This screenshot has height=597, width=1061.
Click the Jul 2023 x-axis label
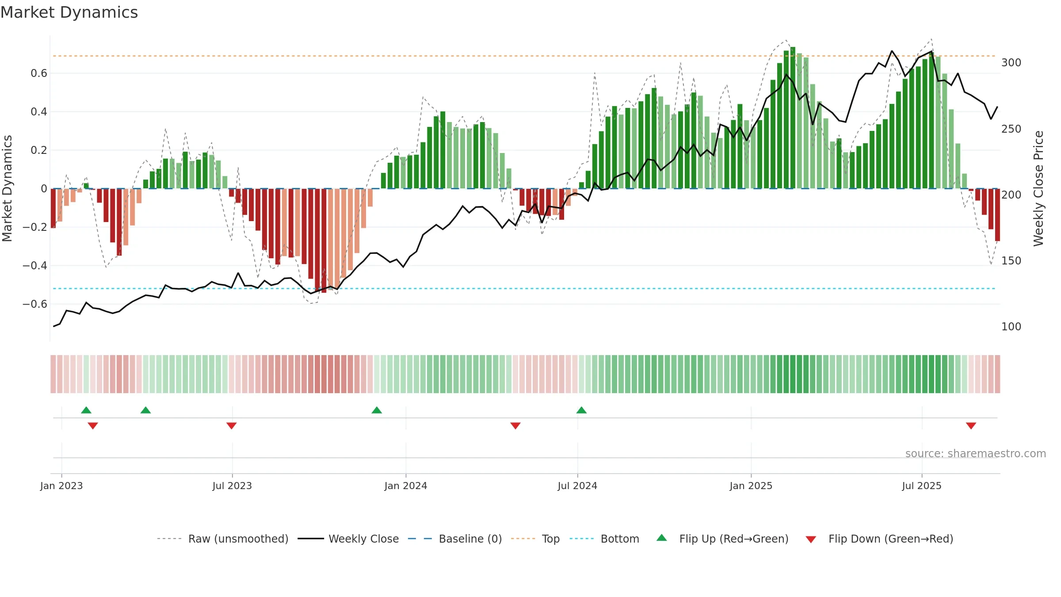[232, 486]
